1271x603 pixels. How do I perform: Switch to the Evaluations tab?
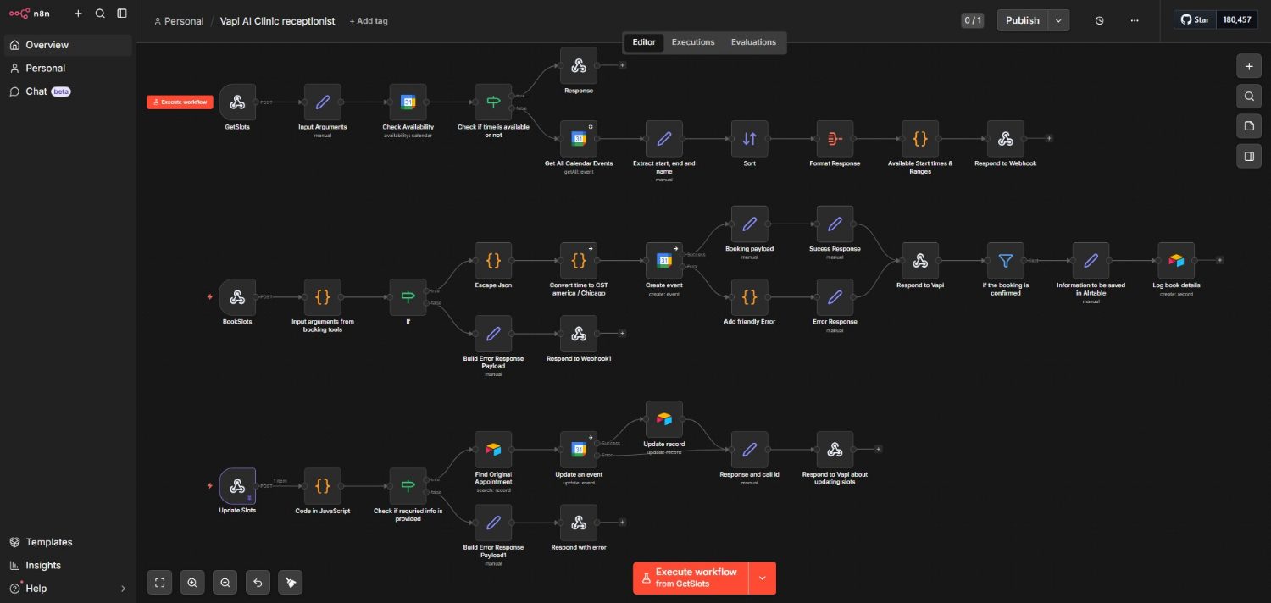click(753, 42)
